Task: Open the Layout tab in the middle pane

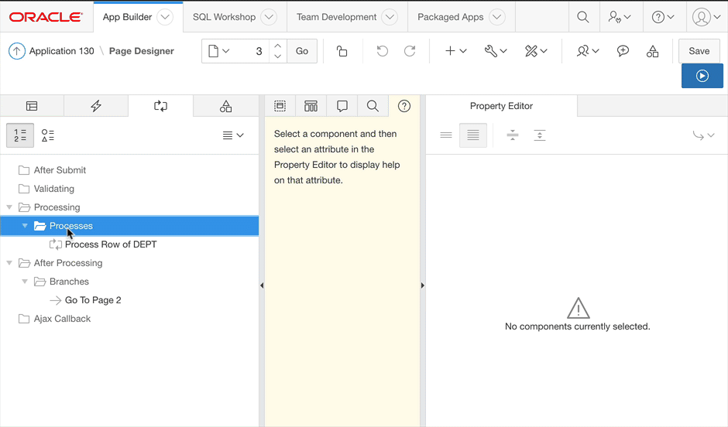Action: [280, 106]
